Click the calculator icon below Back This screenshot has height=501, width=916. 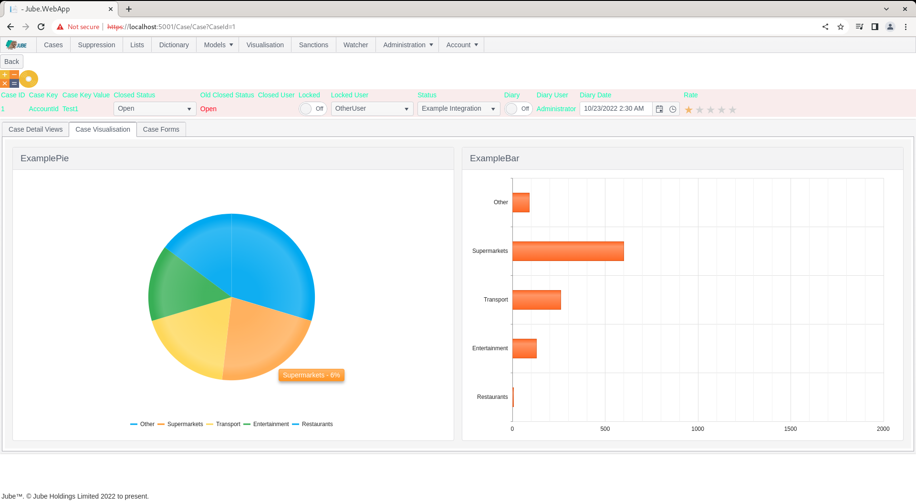tap(10, 79)
